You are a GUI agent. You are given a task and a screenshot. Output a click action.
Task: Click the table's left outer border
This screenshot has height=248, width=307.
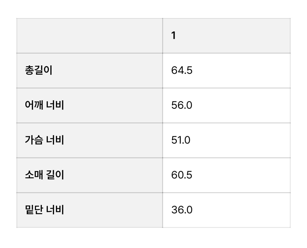click(x=17, y=123)
